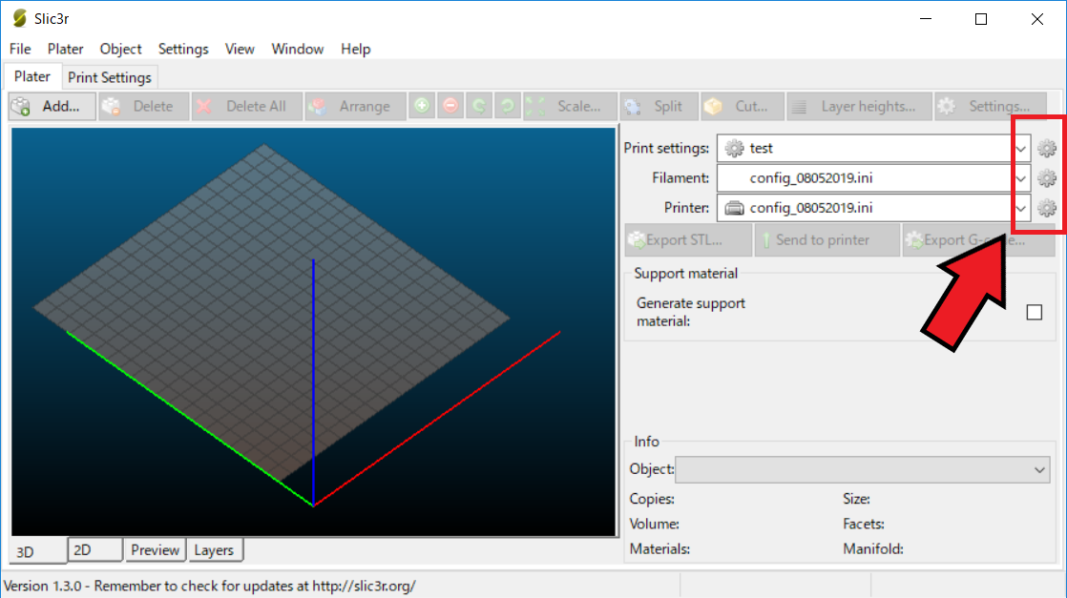Open the Plater menu
Viewport: 1067px width, 598px height.
click(65, 49)
